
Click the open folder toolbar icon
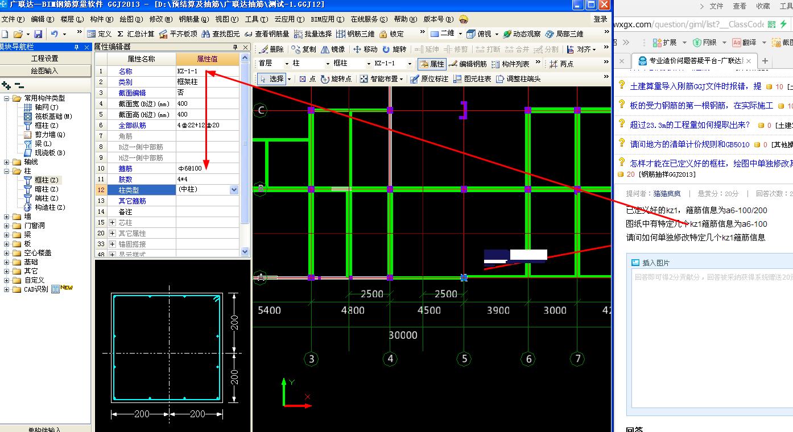click(18, 34)
